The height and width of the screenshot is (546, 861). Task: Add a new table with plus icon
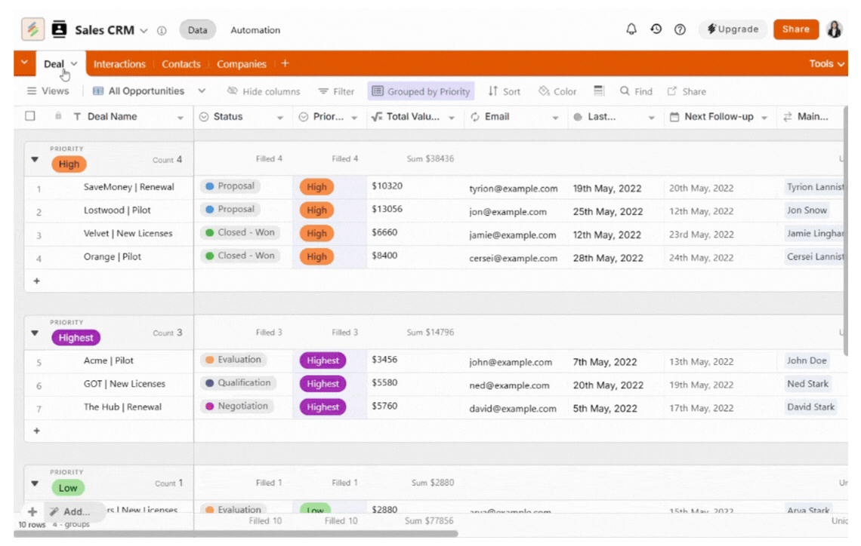(x=285, y=64)
